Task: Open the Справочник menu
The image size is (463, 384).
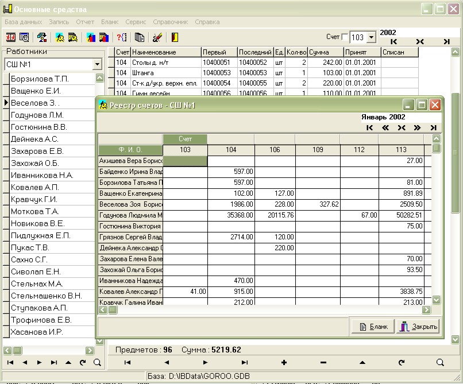Action: pyautogui.click(x=171, y=22)
